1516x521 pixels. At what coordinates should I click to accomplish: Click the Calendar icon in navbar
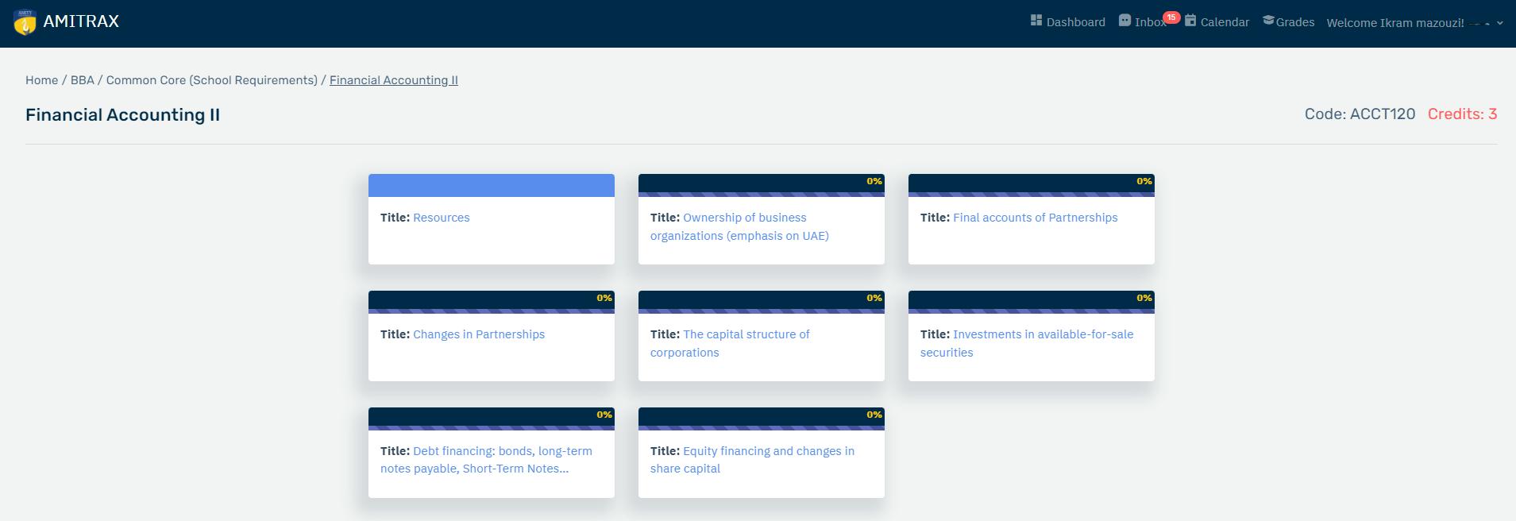(x=1190, y=21)
